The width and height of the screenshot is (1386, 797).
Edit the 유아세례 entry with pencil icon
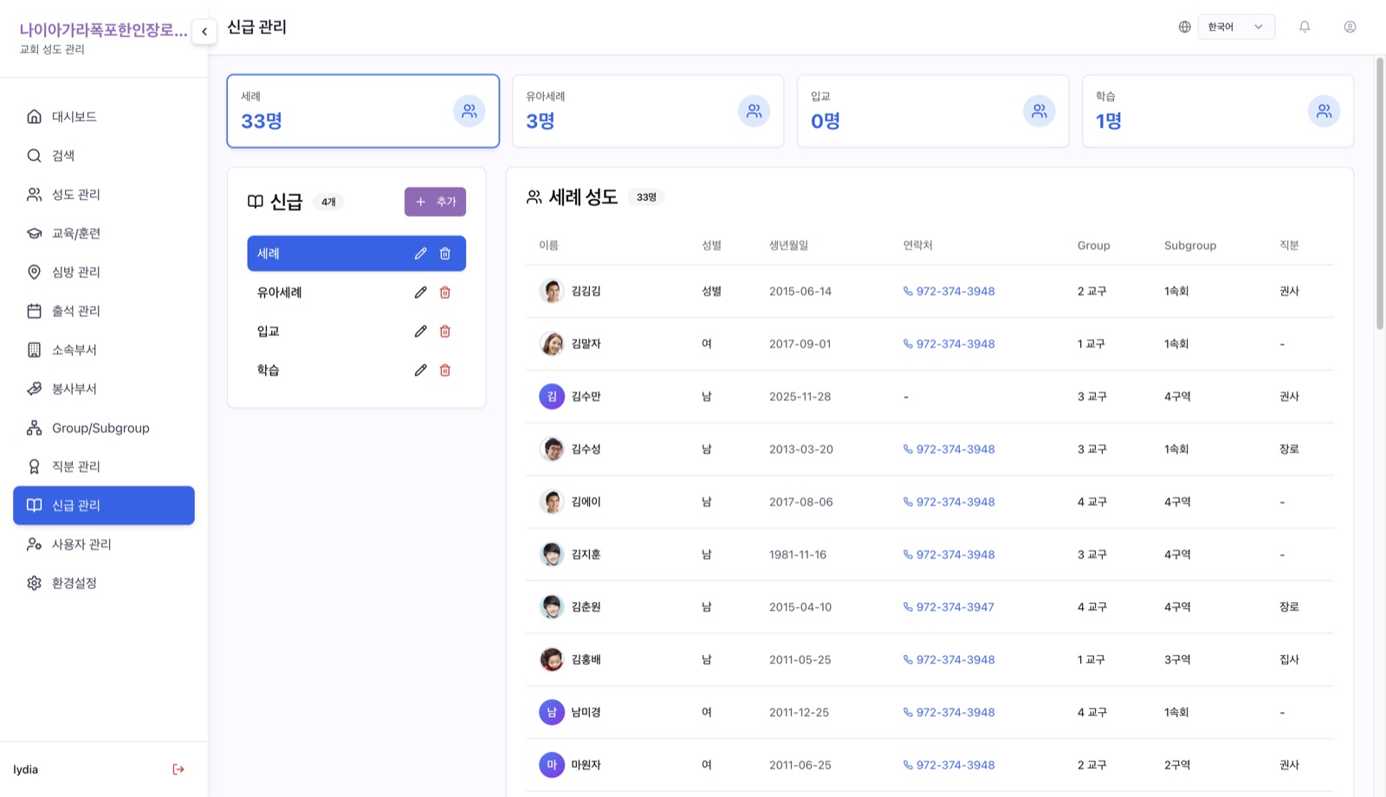[420, 293]
